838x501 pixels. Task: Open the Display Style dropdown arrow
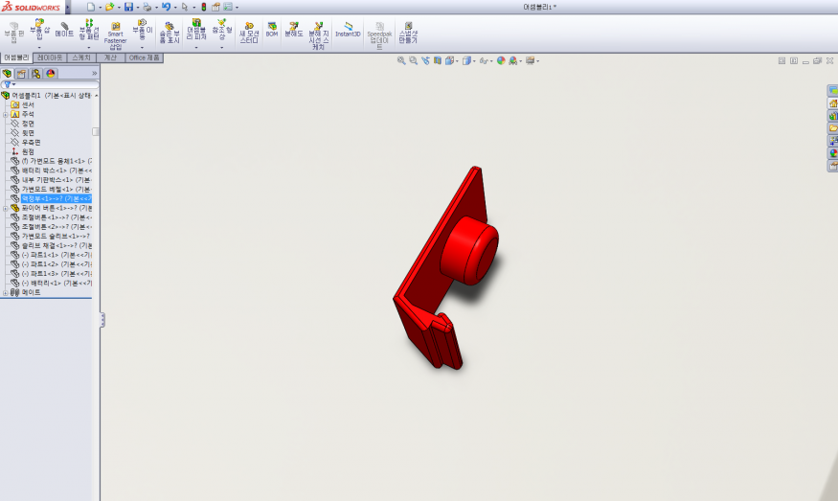tap(474, 61)
